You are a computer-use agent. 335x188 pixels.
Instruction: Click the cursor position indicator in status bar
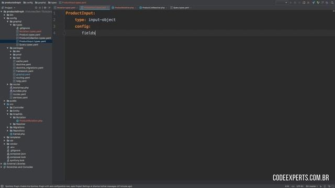[287, 186]
